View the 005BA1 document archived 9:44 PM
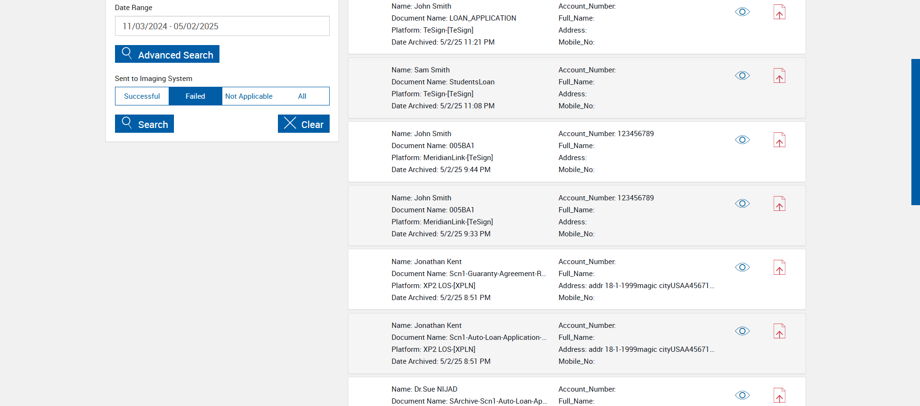 pyautogui.click(x=742, y=140)
